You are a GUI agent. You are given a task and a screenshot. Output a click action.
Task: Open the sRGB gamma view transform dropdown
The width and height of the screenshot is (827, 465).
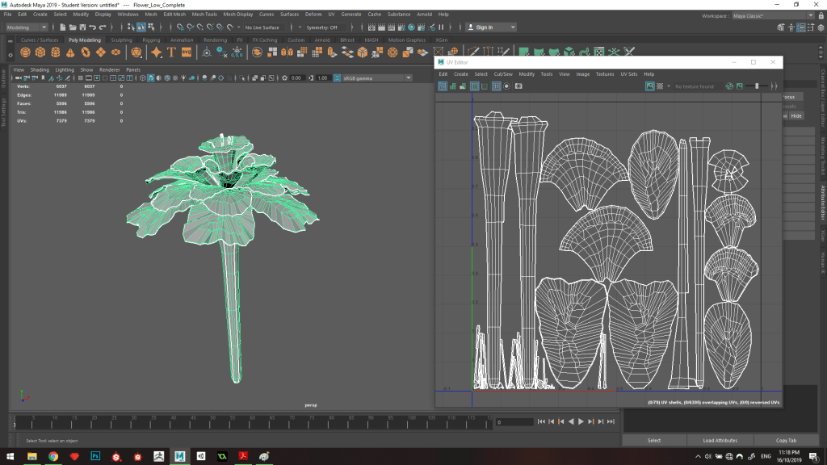point(376,77)
